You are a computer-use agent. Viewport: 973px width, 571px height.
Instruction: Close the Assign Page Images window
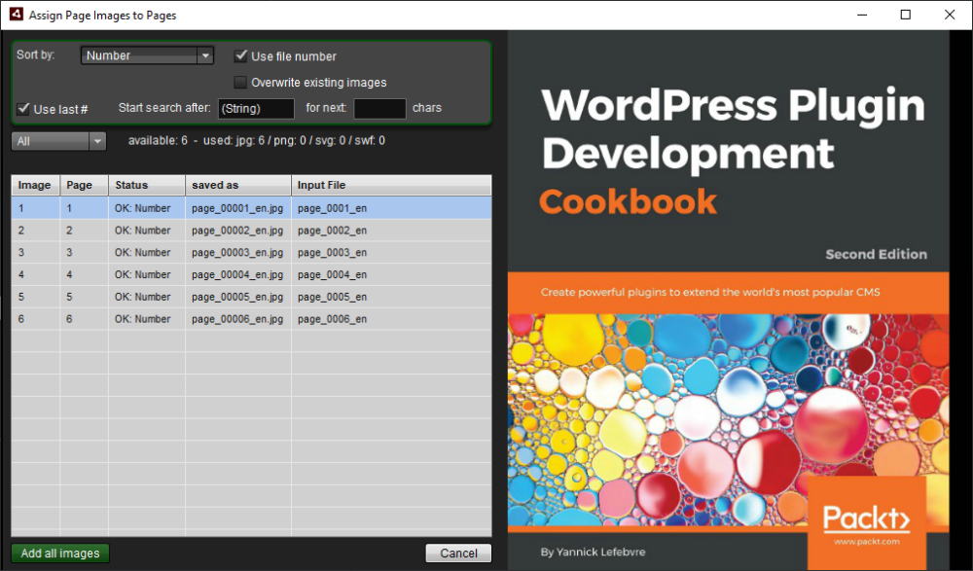tap(950, 15)
